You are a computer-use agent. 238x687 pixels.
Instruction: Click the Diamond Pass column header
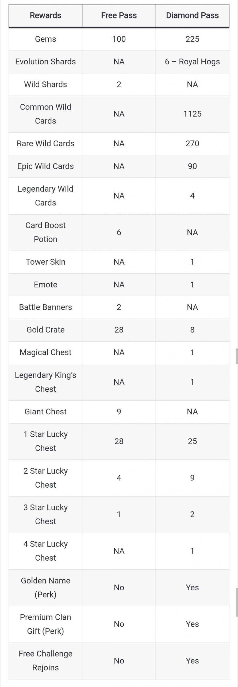click(x=192, y=16)
